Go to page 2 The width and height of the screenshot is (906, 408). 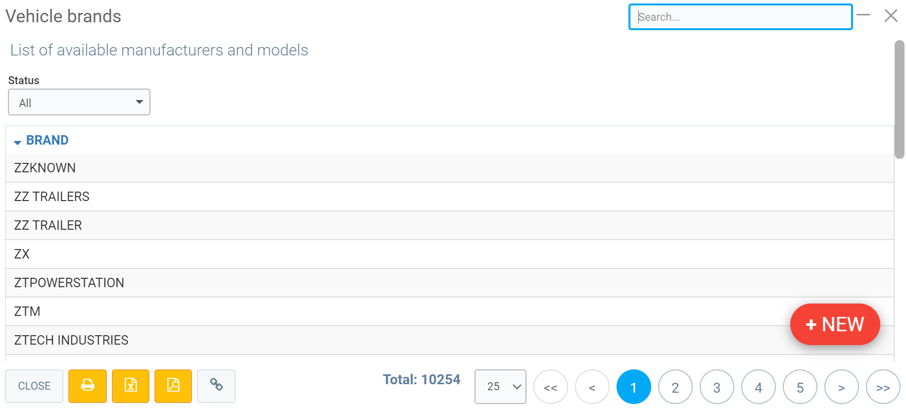[675, 387]
